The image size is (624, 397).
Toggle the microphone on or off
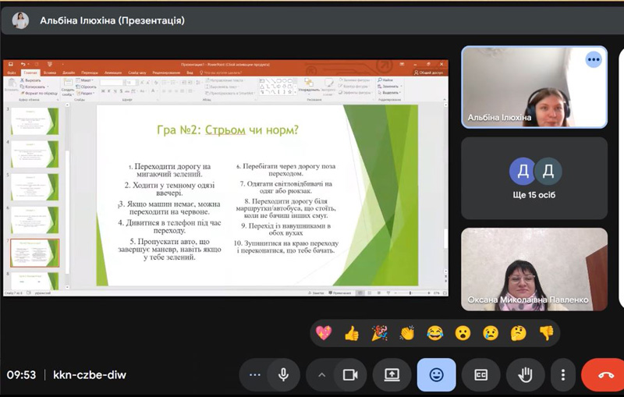(x=283, y=375)
